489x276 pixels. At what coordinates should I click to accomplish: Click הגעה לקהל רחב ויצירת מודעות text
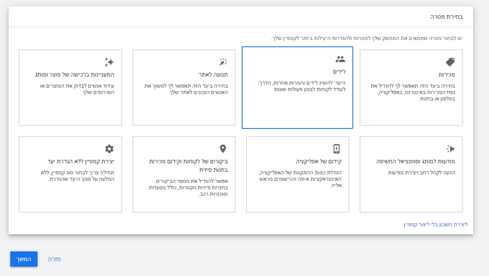pyautogui.click(x=422, y=172)
